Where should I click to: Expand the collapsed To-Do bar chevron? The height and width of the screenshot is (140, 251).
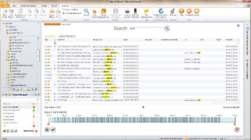pos(247,25)
